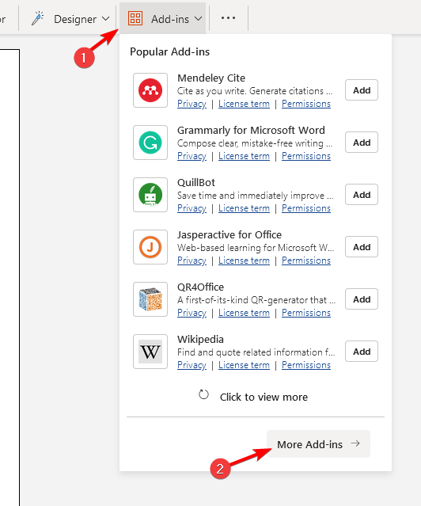
Task: Click the QR4Office cube icon
Action: point(150,299)
